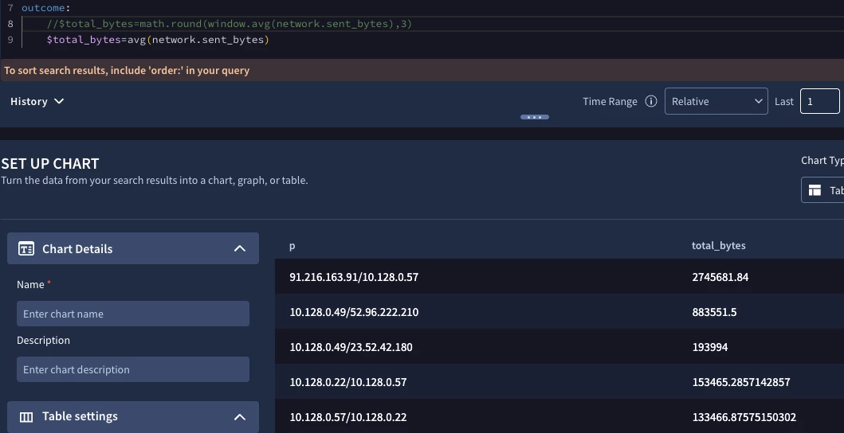844x433 pixels.
Task: Select the row 10.128.0.49/52.96.222.210
Action: (559, 311)
